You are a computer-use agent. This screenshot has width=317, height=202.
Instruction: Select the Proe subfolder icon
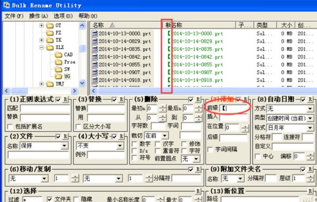(59, 62)
